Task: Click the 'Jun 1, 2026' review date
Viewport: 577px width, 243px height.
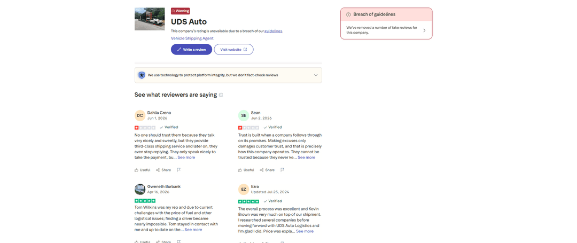Action: (157, 119)
